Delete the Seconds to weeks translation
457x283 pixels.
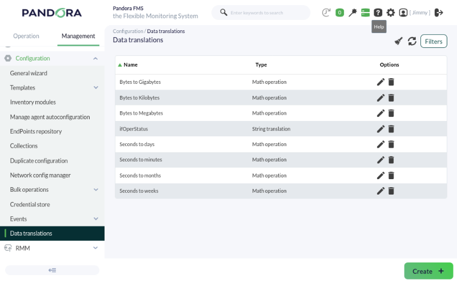(x=391, y=191)
